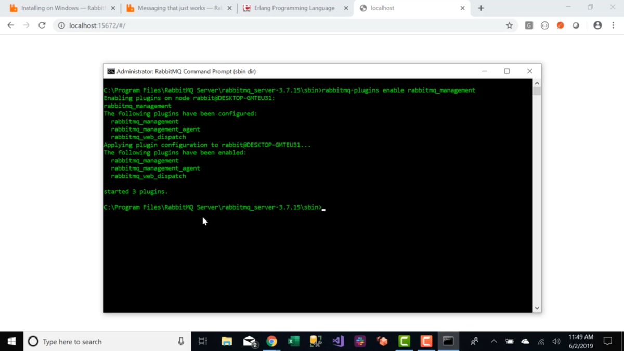Click the 'Applying plugin configuration' line
This screenshot has width=624, height=351.
pos(207,145)
